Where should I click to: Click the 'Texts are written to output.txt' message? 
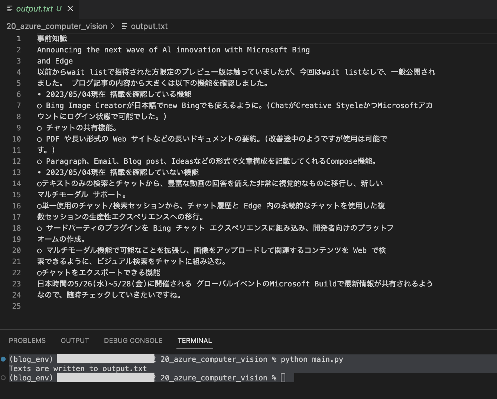tap(78, 369)
